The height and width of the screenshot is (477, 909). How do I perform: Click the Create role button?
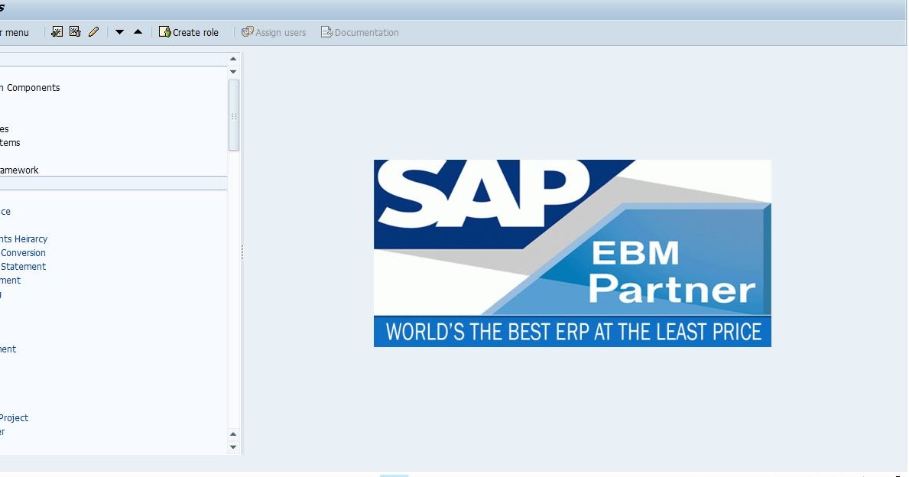tap(189, 32)
